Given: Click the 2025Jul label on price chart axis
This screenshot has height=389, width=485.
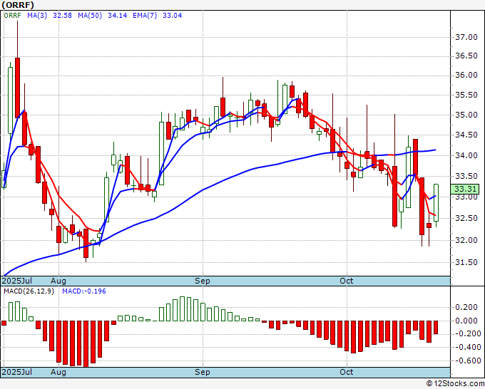Looking at the screenshot, I should tap(17, 281).
